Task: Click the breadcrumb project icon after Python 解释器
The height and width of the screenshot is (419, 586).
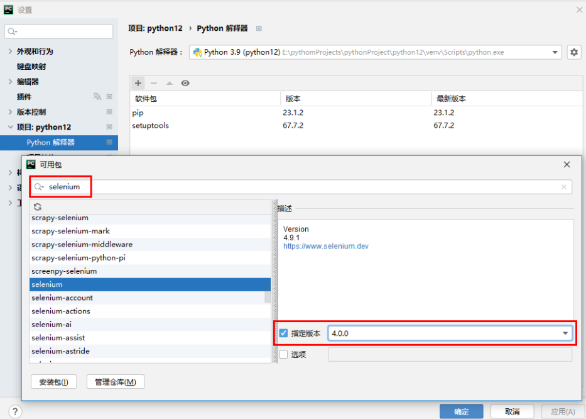Action: [x=259, y=28]
